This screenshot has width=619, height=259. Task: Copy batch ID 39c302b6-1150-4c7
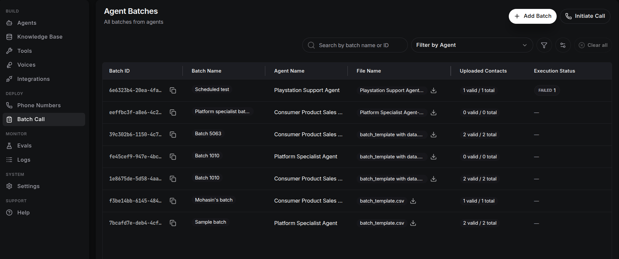[173, 135]
